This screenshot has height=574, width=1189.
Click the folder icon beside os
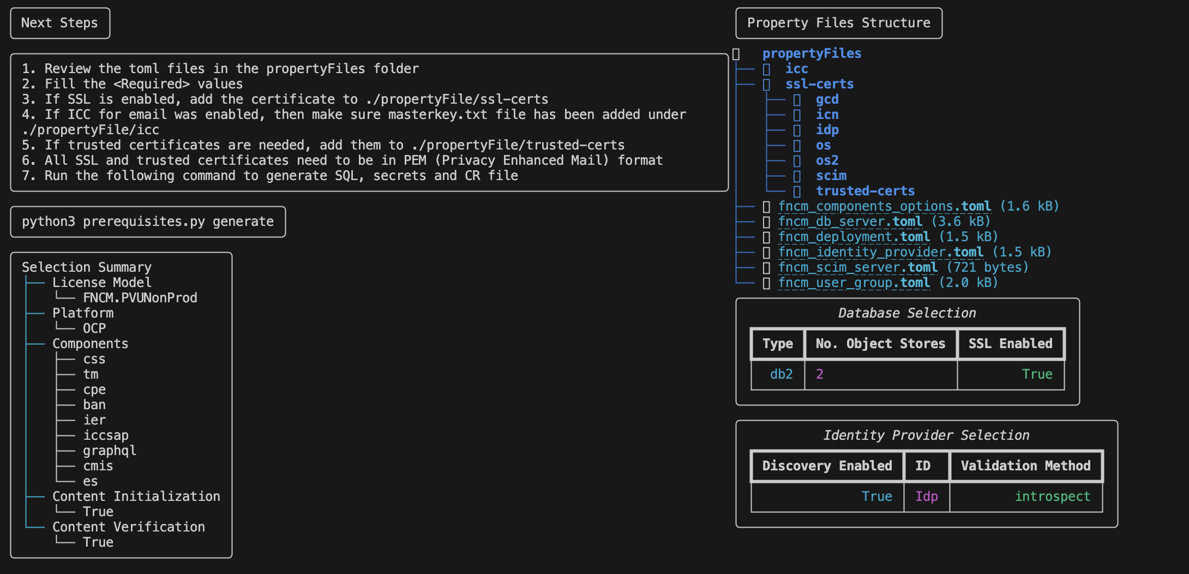[797, 146]
